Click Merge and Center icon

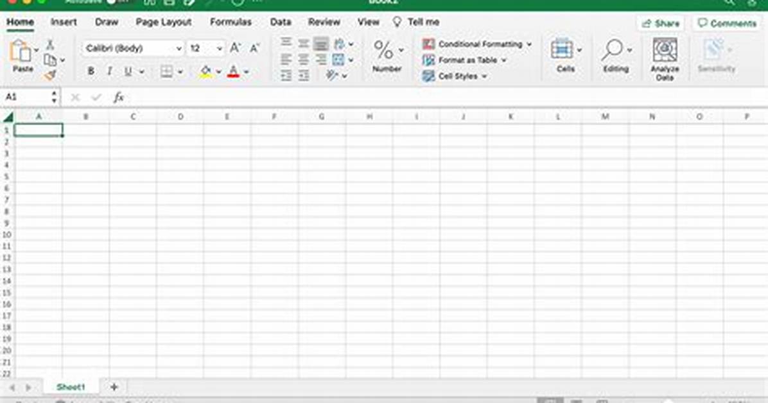(x=338, y=60)
